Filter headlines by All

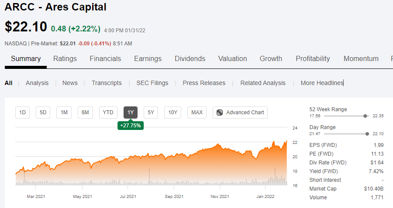(x=9, y=83)
